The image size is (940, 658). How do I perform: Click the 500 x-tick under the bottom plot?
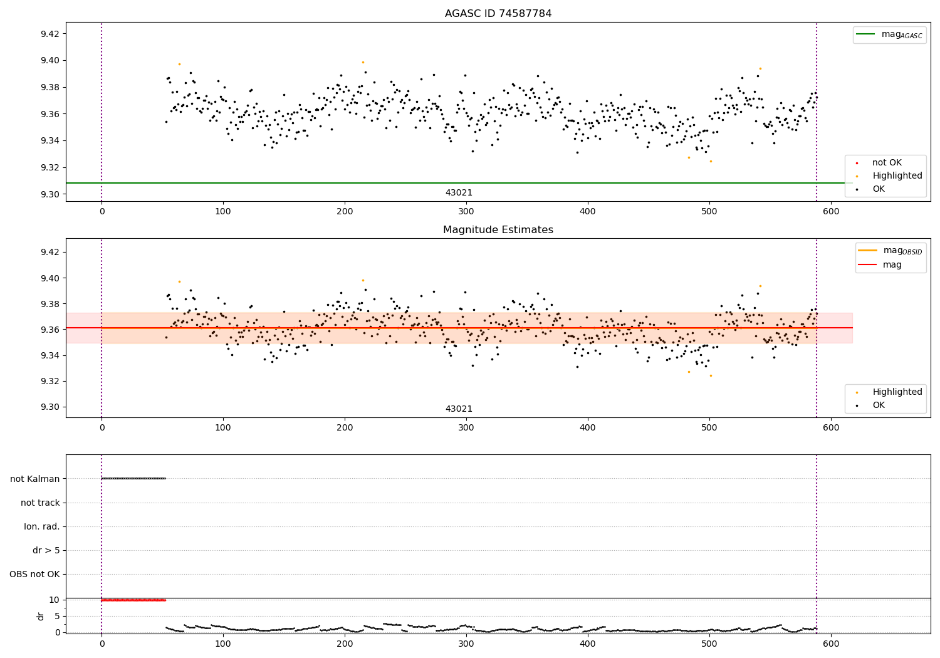709,644
